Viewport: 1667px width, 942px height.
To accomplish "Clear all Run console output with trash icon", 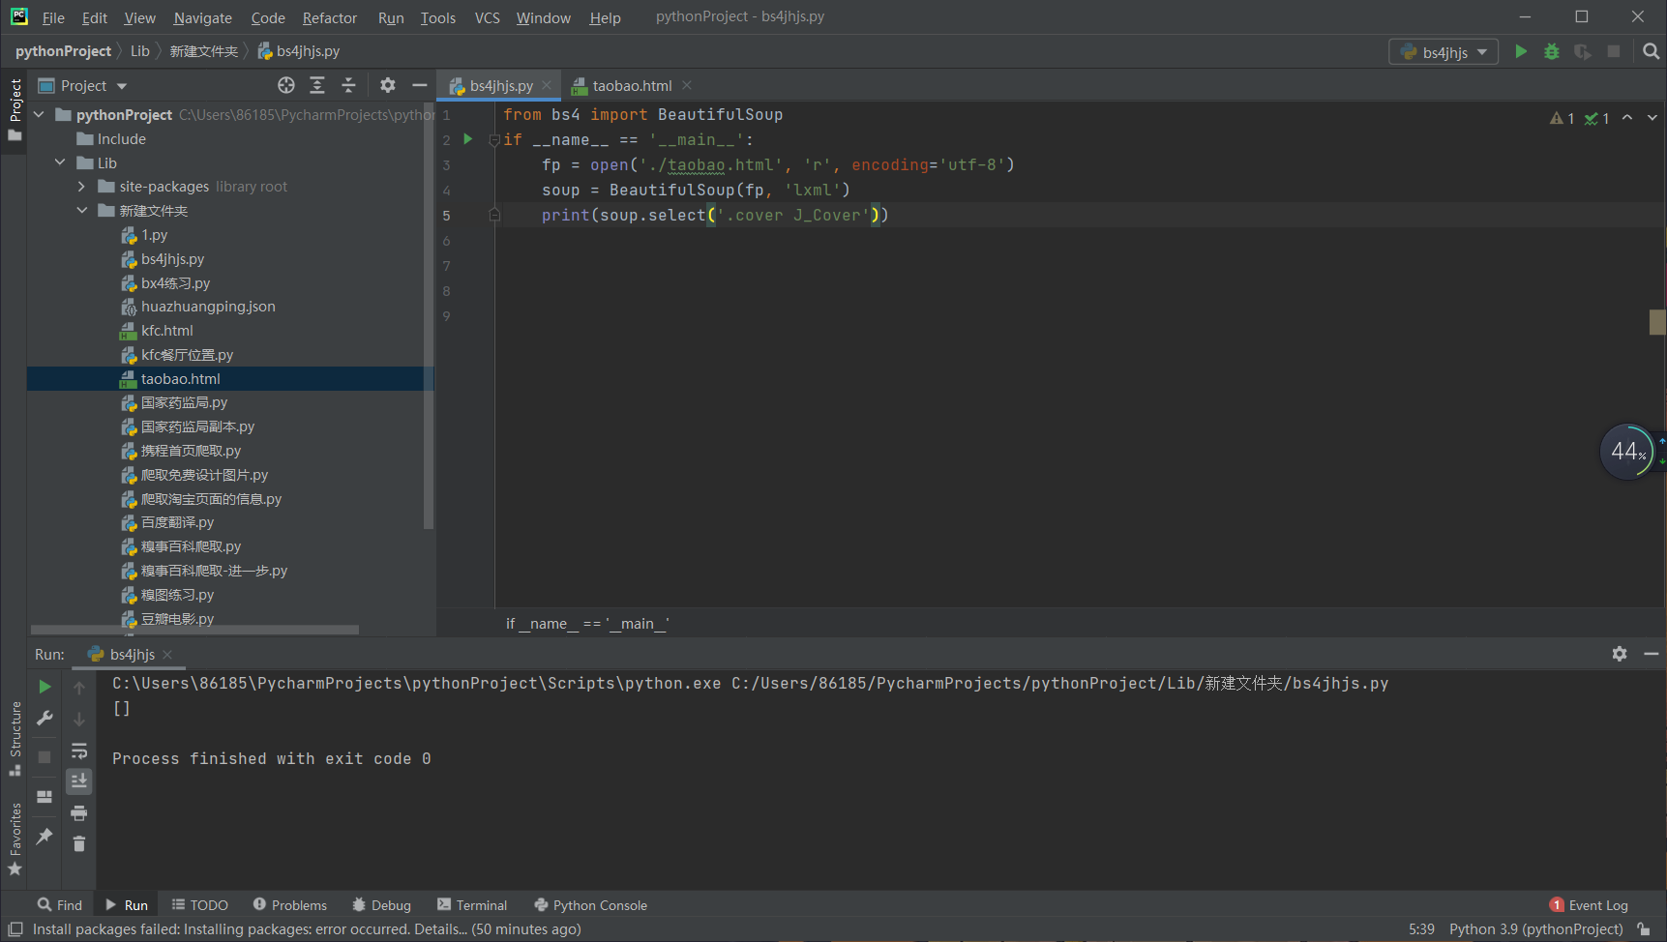I will click(x=79, y=844).
